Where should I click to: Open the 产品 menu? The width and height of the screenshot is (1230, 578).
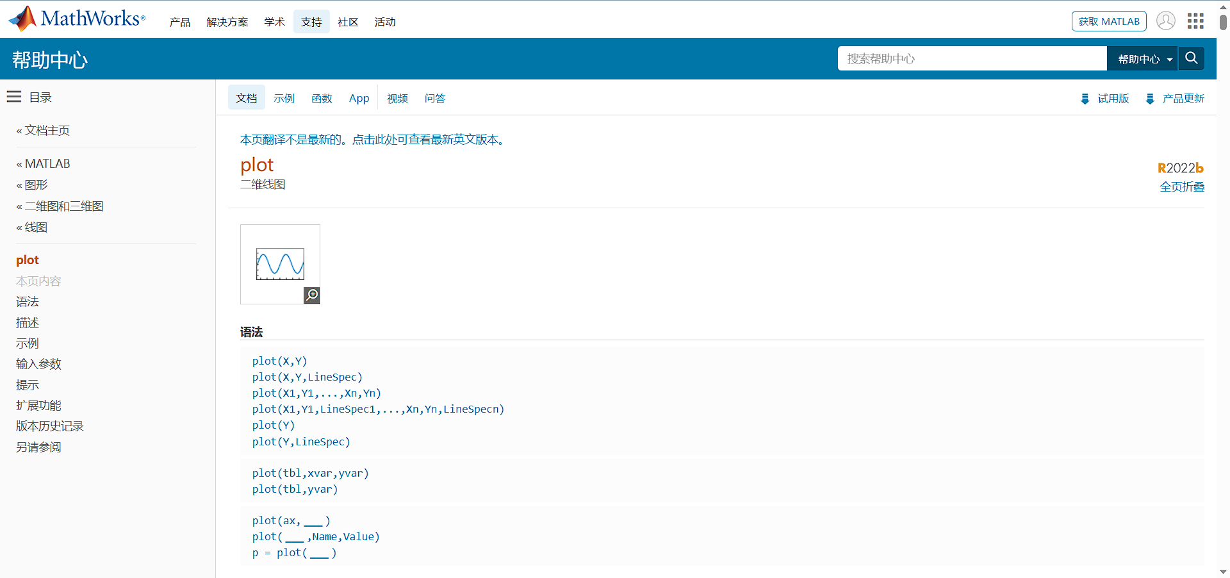pos(180,22)
